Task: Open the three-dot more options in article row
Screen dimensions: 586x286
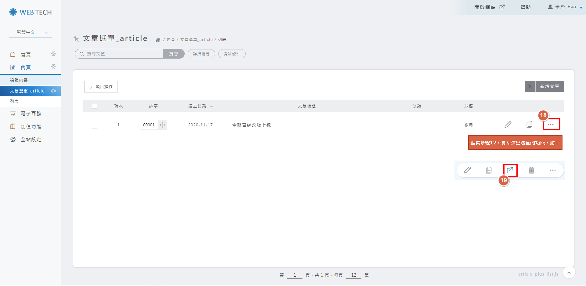Action: point(551,125)
